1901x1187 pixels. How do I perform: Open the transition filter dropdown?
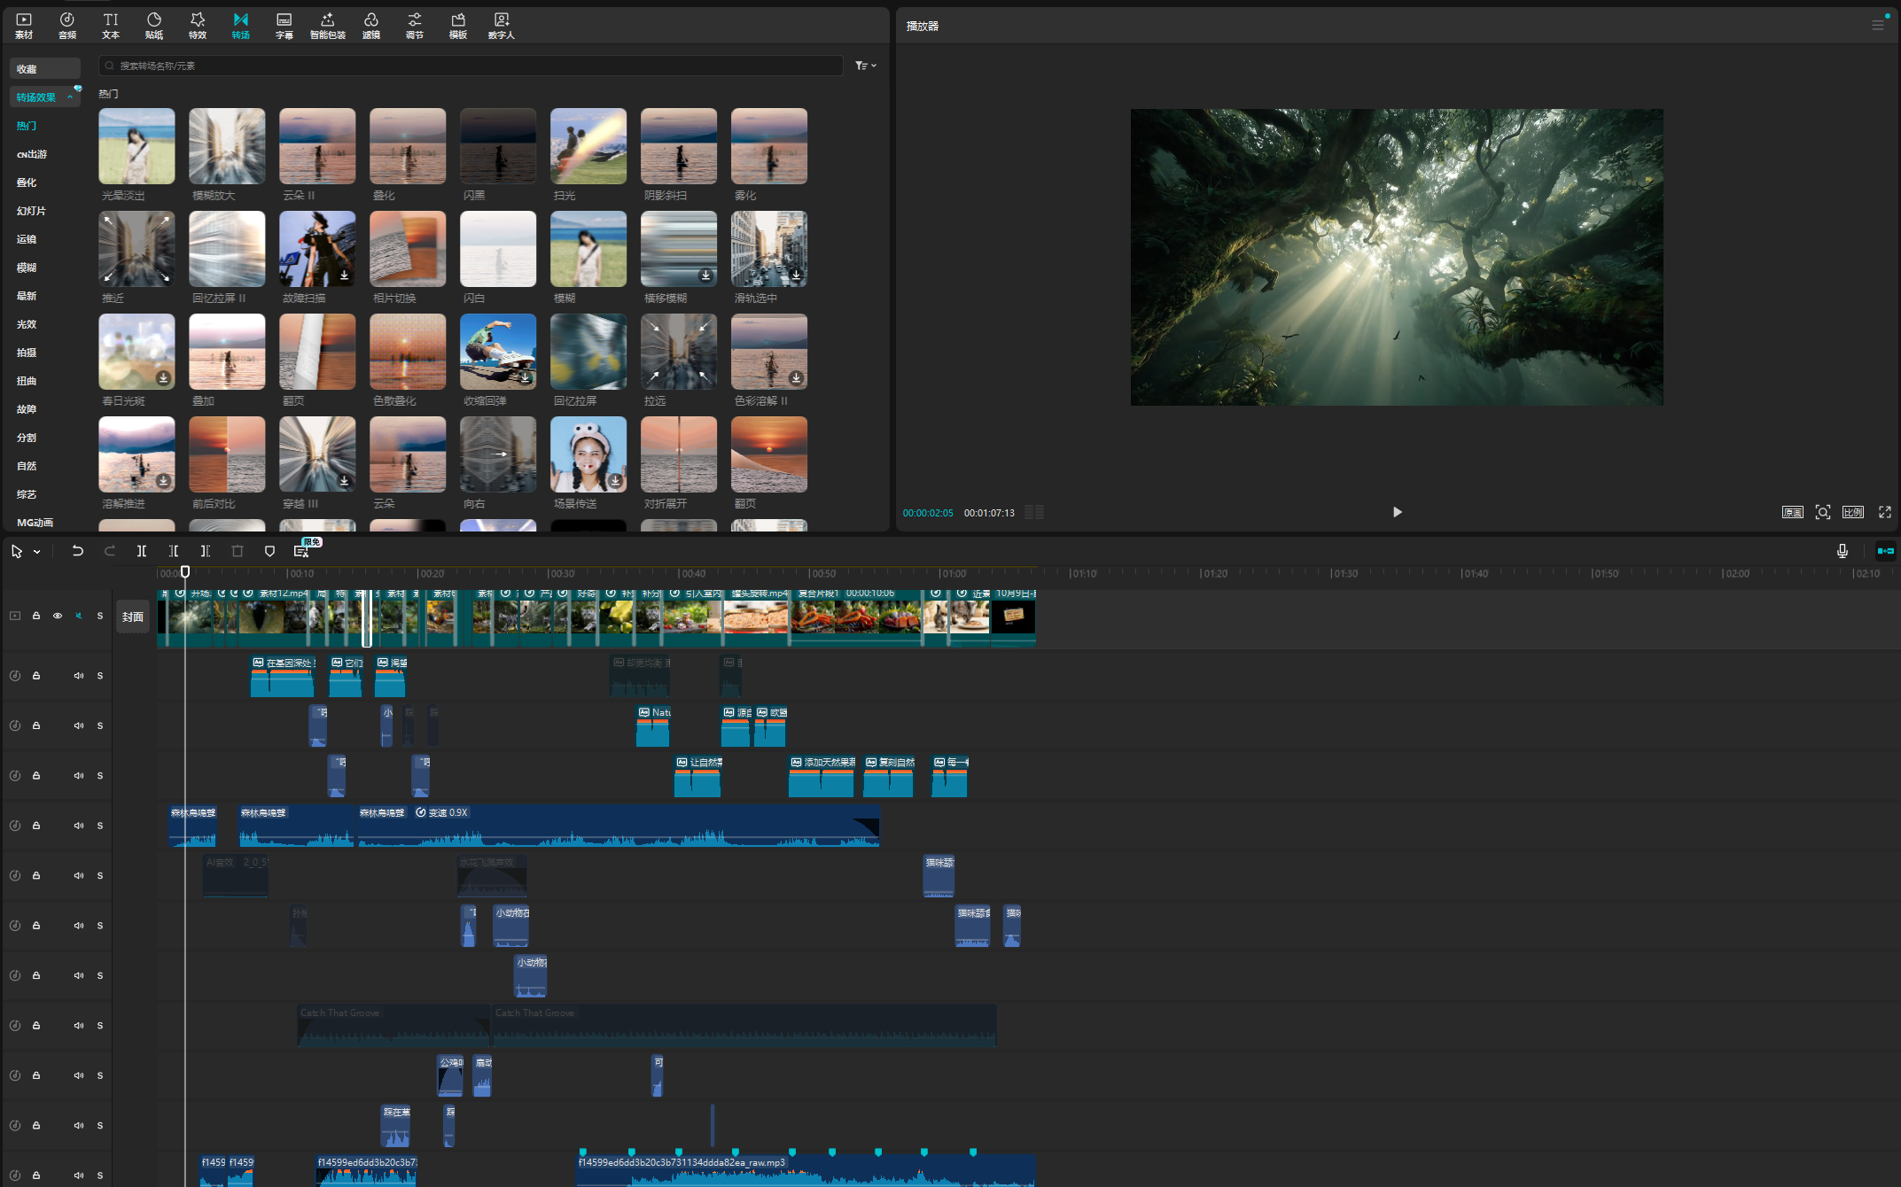pyautogui.click(x=865, y=66)
